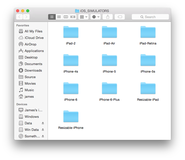Go to iCloud Drive in sidebar

click(31, 38)
